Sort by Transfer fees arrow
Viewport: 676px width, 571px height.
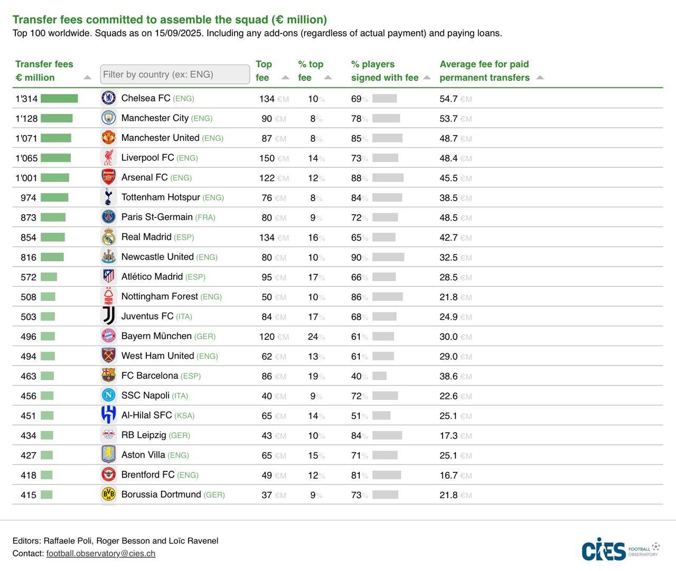[x=87, y=78]
